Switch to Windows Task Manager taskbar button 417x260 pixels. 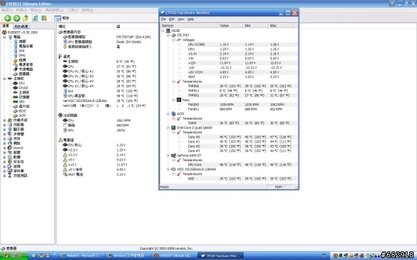pyautogui.click(x=128, y=255)
